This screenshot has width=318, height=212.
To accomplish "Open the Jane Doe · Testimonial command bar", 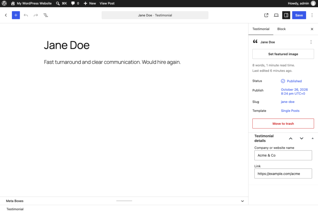I will 155,15.
